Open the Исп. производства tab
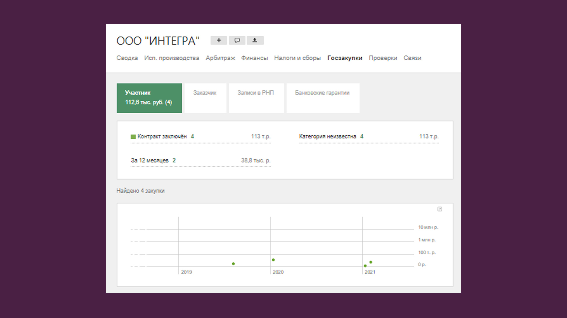Screen dimensions: 567x318 point(172,58)
